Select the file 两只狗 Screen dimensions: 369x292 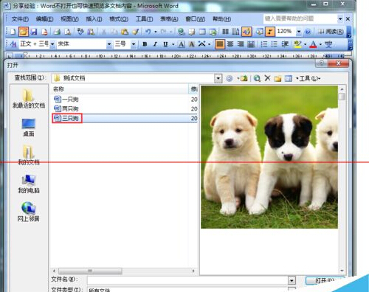pos(66,108)
